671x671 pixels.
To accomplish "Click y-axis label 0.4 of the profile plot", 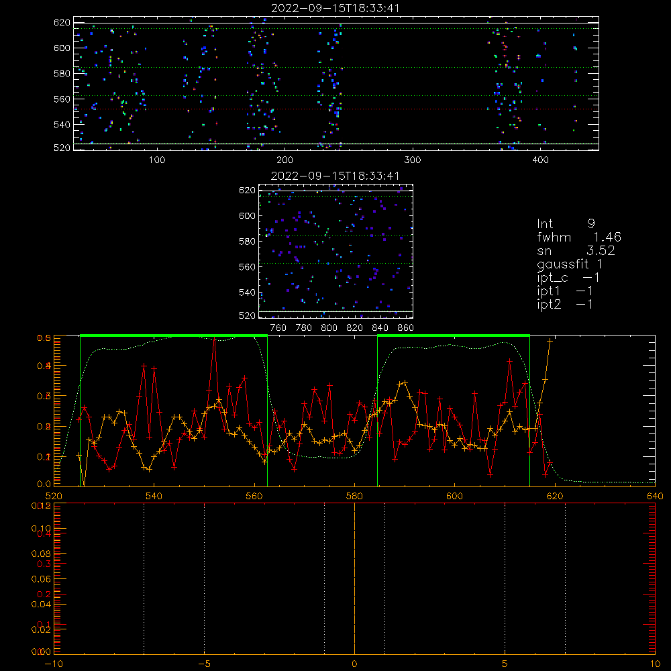I will coord(44,366).
